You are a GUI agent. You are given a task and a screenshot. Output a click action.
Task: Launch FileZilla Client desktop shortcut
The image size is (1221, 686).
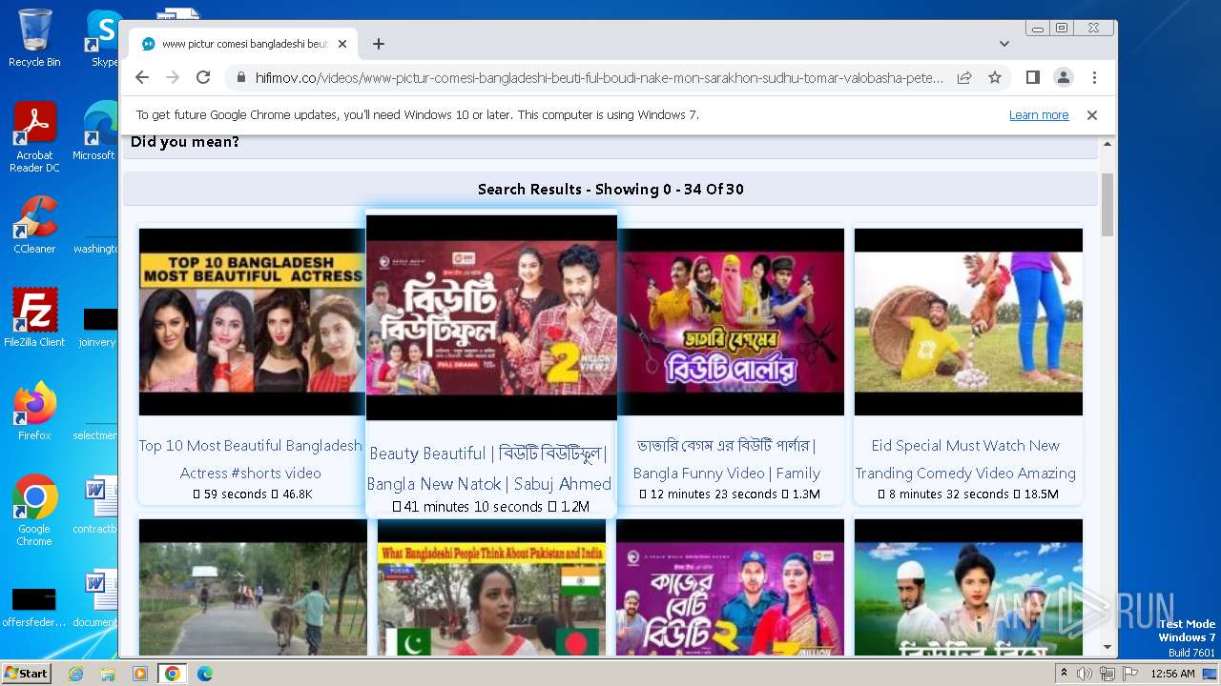34,317
